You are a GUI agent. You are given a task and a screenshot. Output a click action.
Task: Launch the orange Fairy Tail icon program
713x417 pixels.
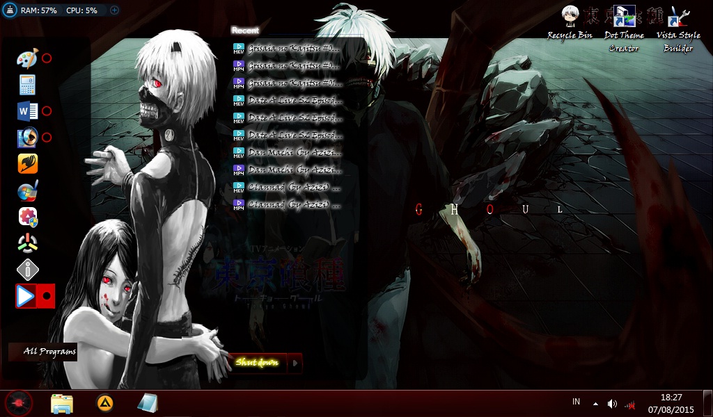(x=27, y=164)
